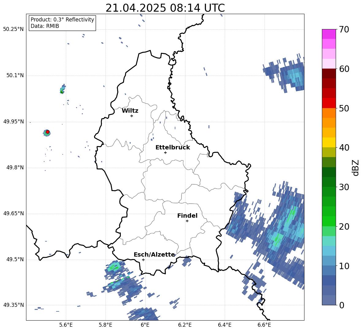The height and width of the screenshot is (331, 363).
Task: Click the 49.8°N latitude label
Action: pos(15,167)
